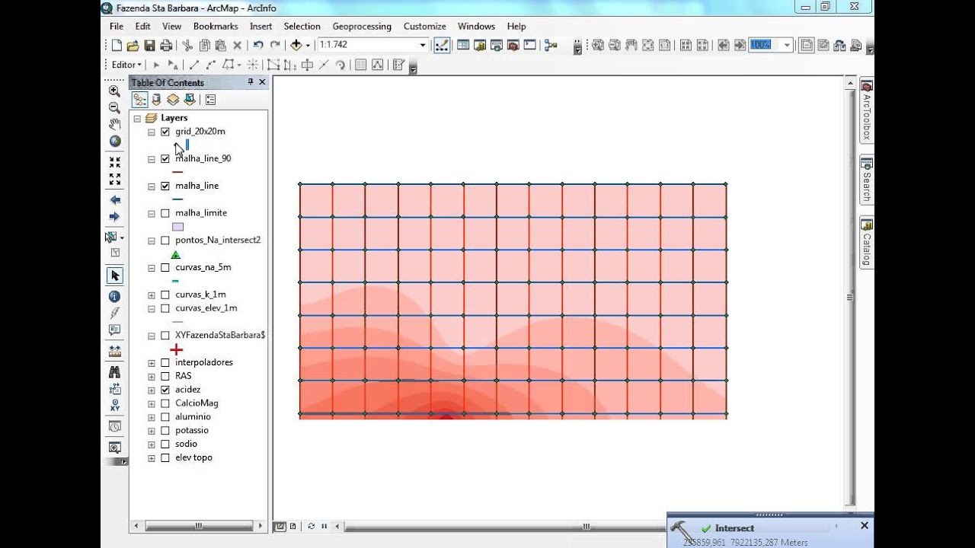Image resolution: width=975 pixels, height=548 pixels.
Task: Enable the malha_limite layer
Action: (165, 213)
